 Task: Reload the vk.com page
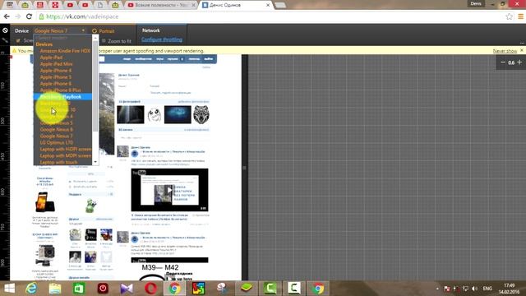[x=30, y=16]
